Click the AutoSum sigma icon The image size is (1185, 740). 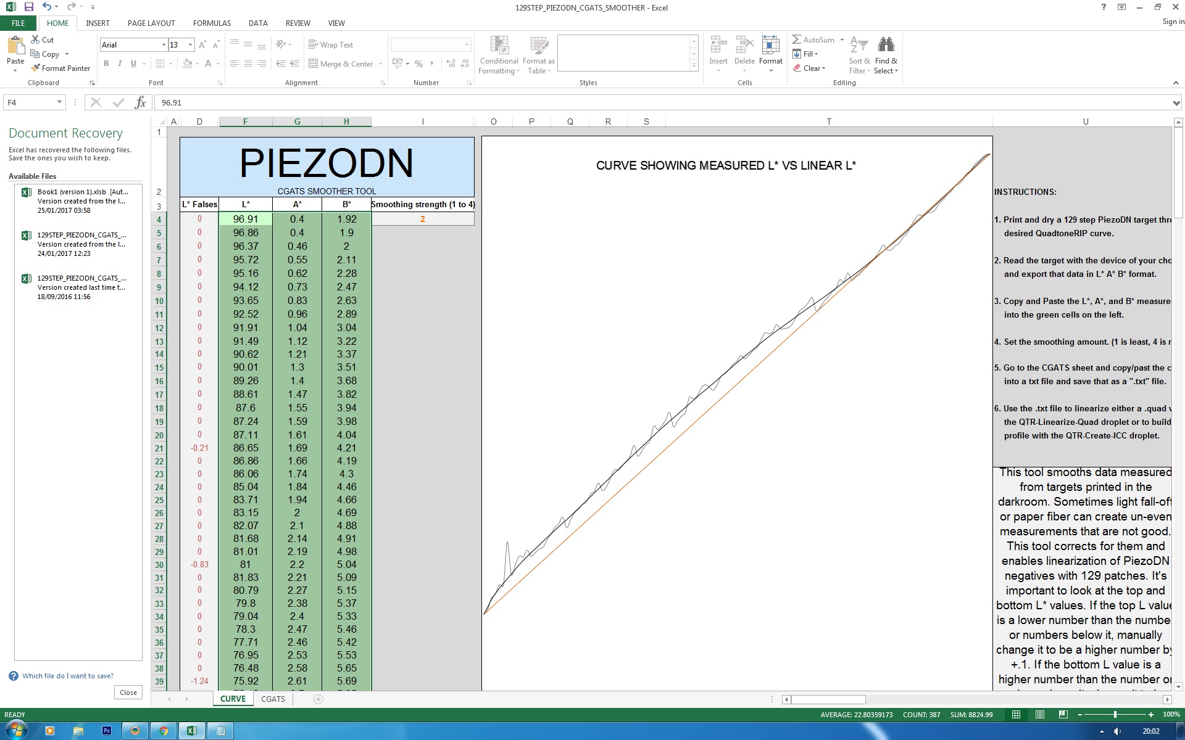[797, 39]
